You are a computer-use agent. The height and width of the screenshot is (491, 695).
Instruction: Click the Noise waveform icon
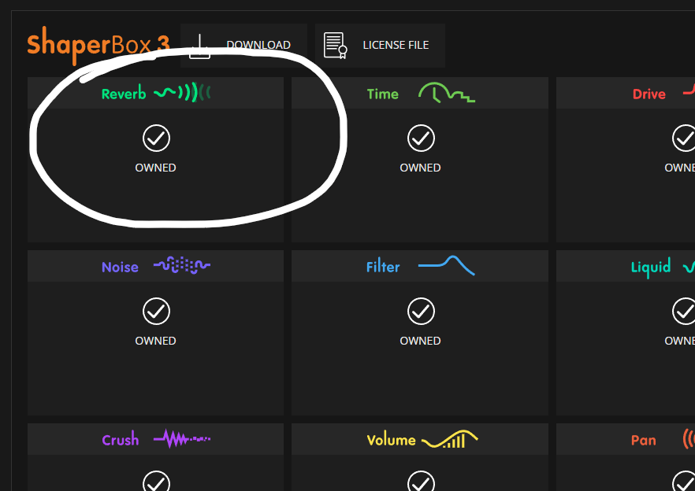[x=182, y=265]
